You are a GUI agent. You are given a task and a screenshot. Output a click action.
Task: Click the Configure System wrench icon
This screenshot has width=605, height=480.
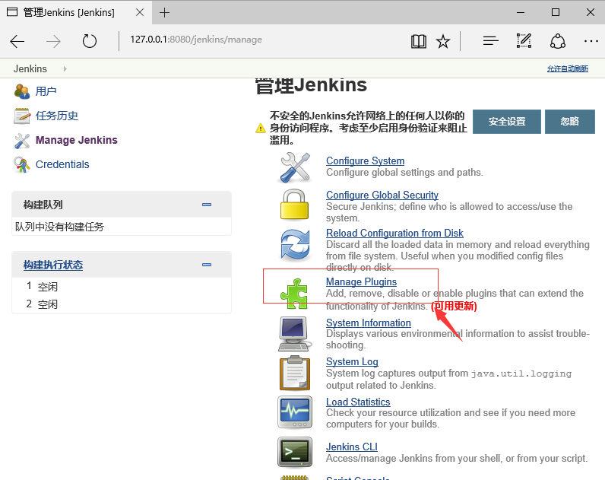pos(295,167)
